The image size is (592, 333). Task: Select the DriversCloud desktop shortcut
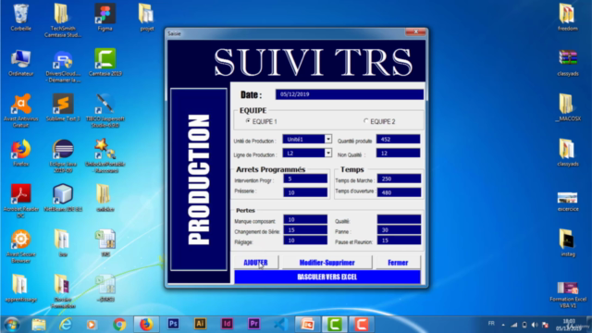coord(63,66)
